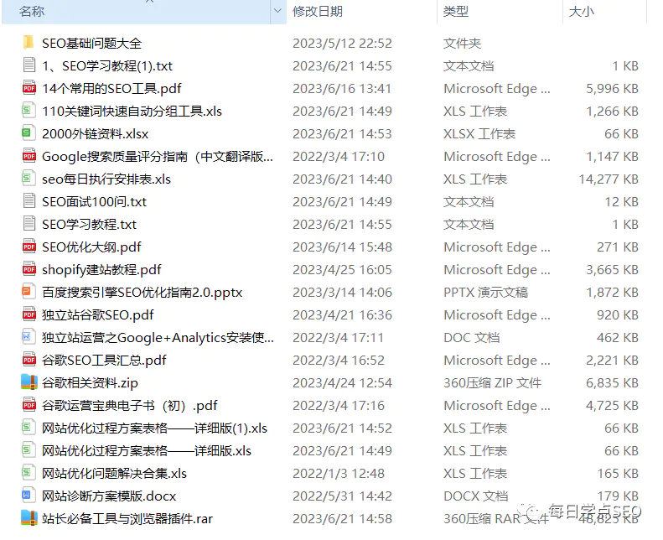This screenshot has width=663, height=540.
Task: Click the PDF icon of 14个常用的SEO工具.pdf
Action: click(x=28, y=88)
